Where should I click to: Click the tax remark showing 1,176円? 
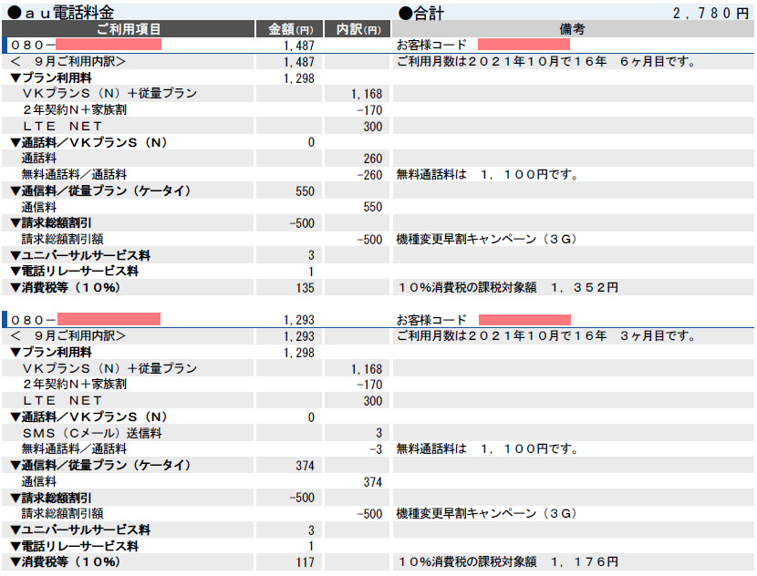coord(508,562)
